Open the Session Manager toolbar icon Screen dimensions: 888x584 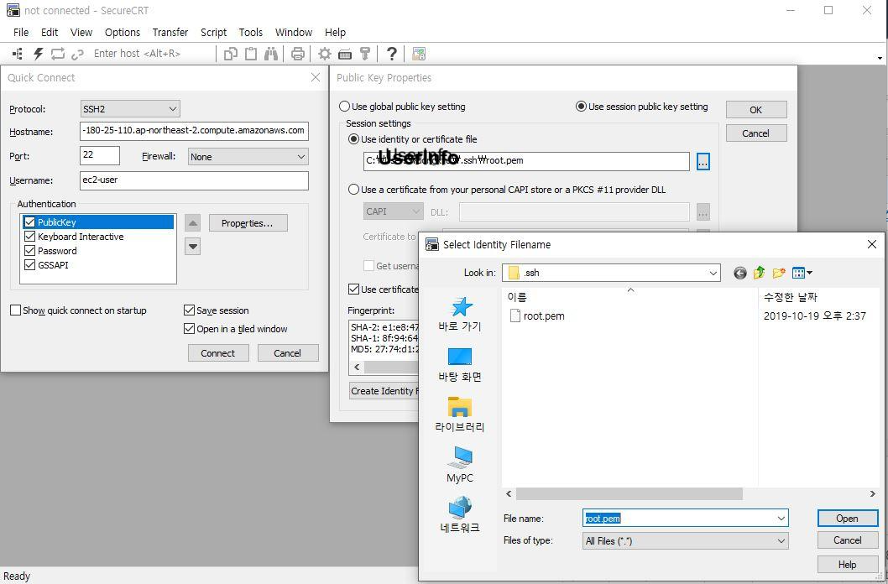[18, 54]
